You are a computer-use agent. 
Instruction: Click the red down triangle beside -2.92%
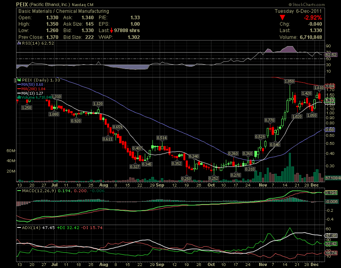point(282,17)
